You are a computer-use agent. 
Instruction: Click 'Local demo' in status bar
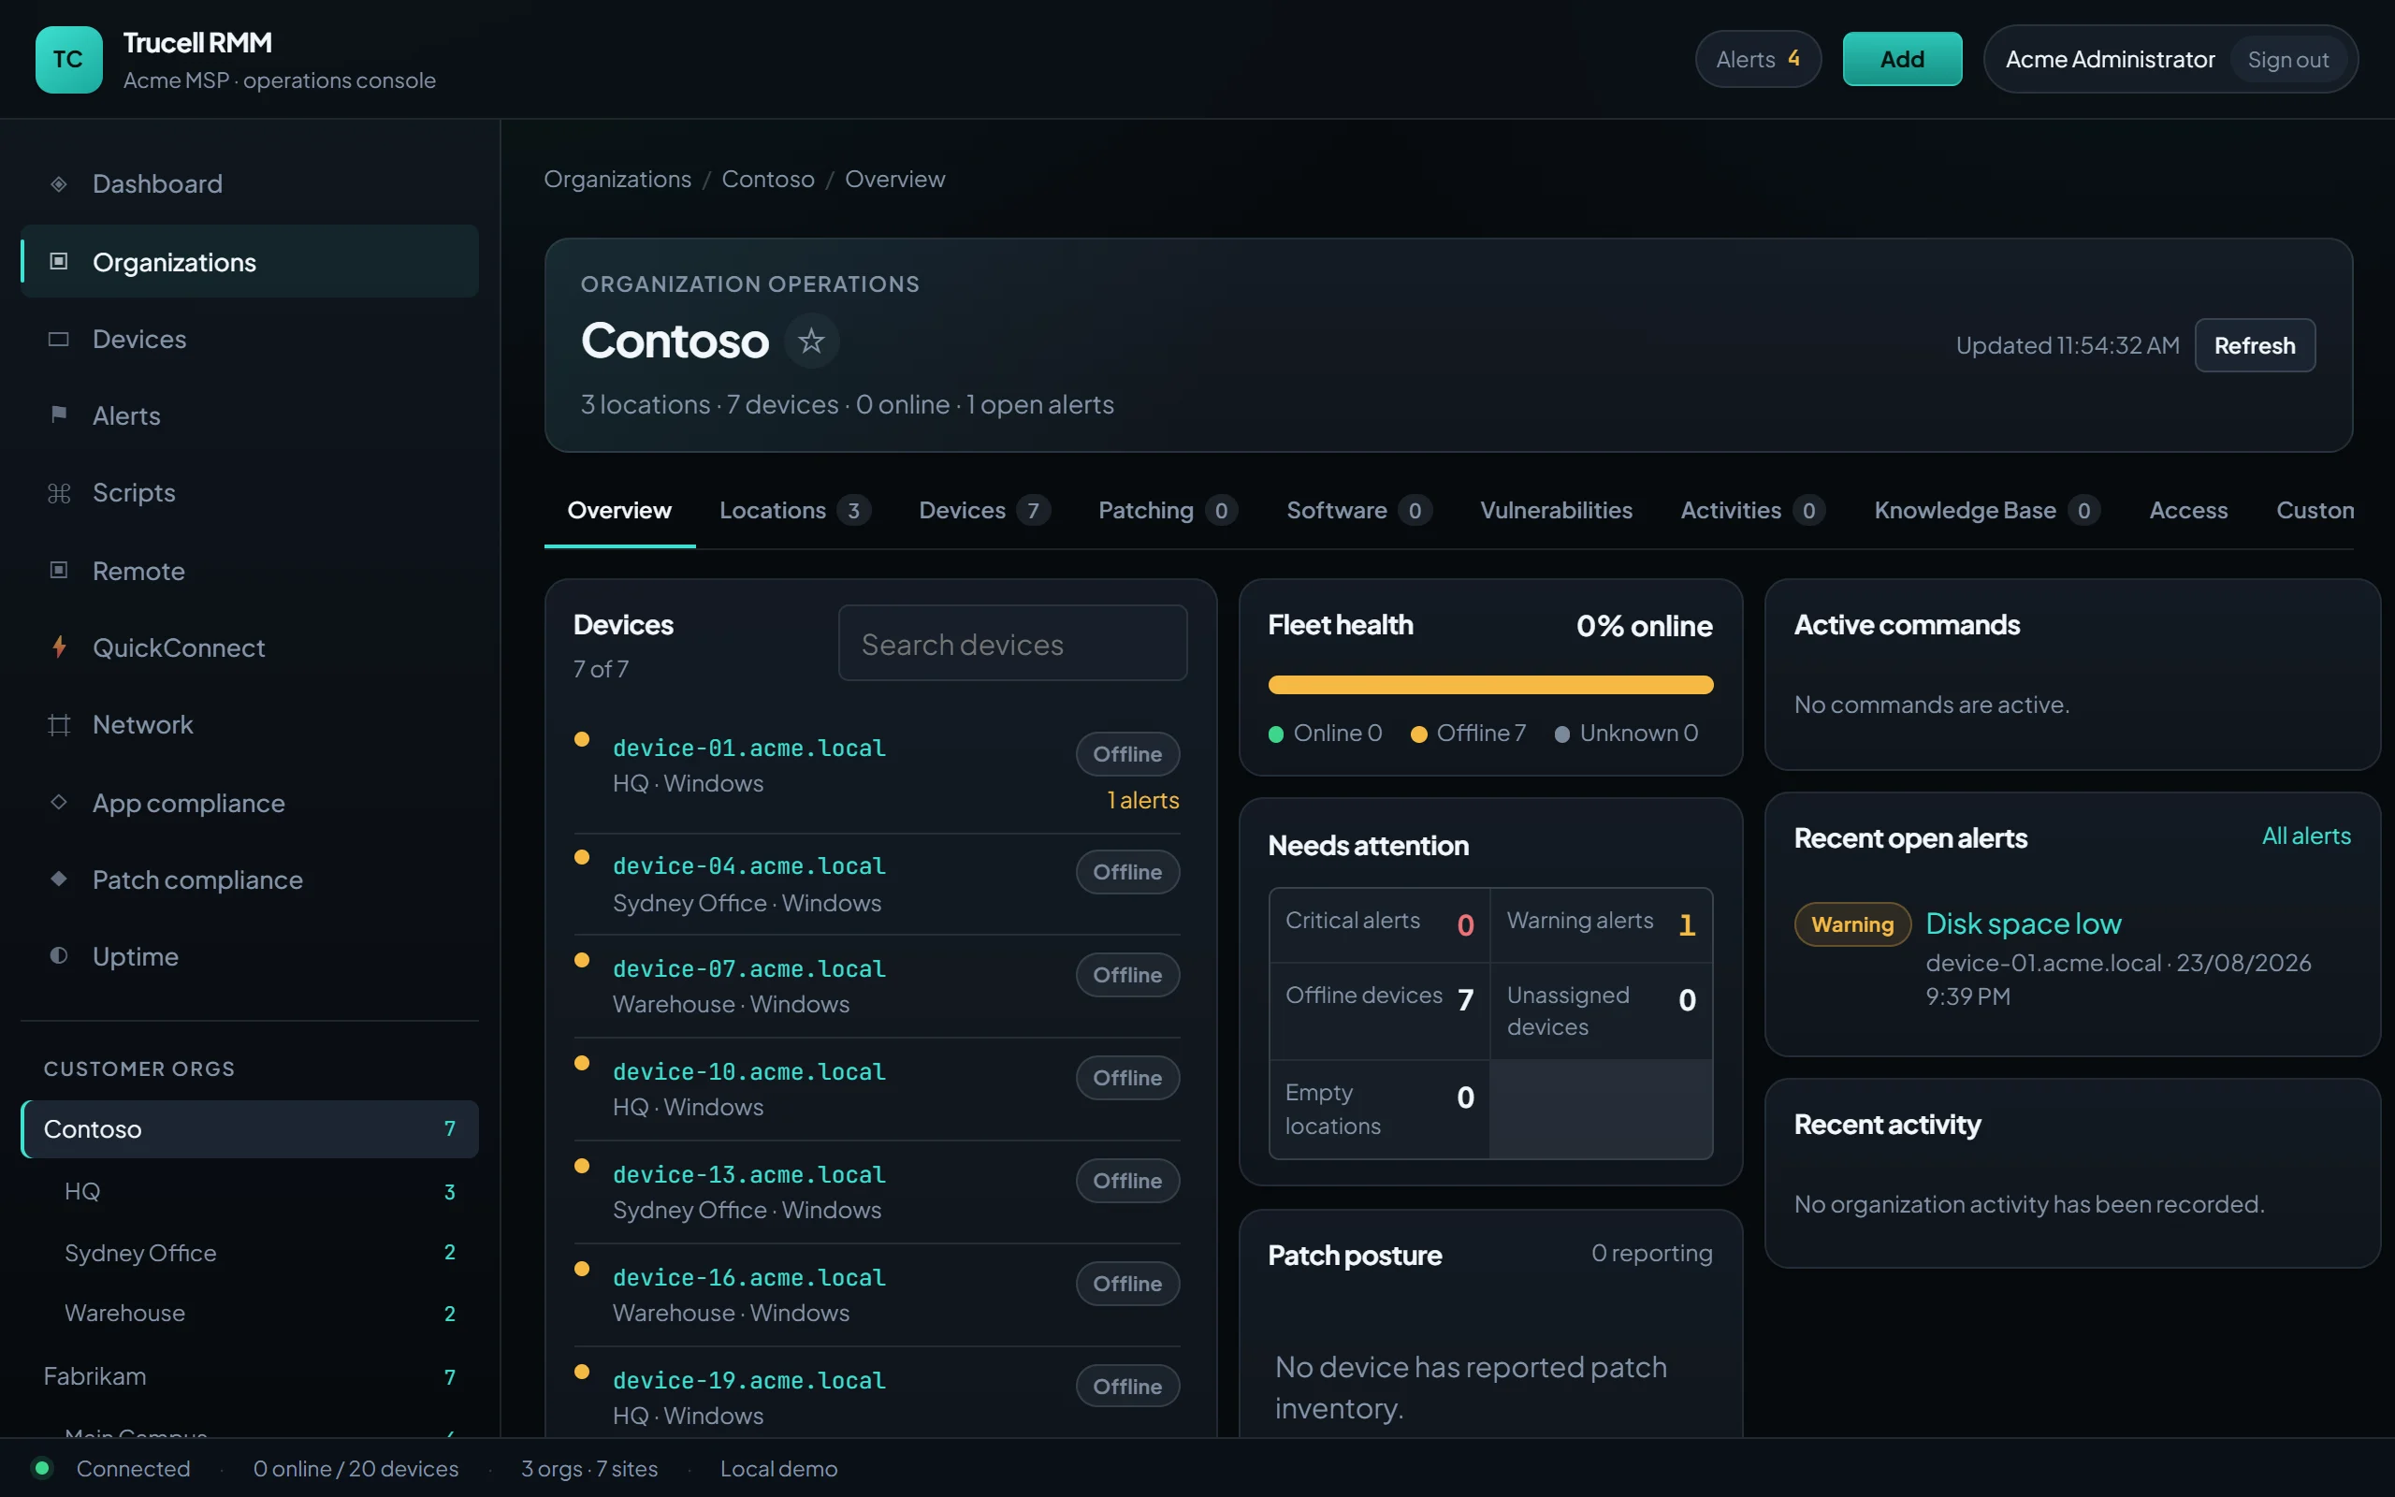[779, 1468]
